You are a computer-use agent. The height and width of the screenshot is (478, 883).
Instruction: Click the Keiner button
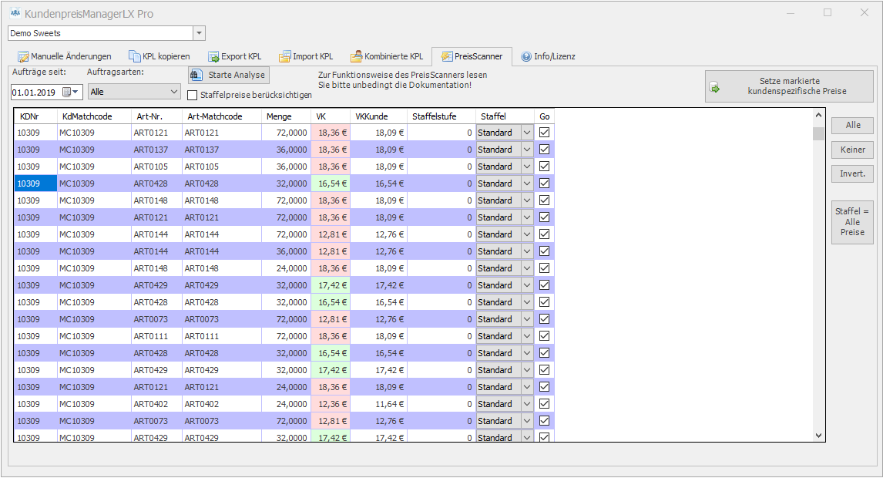[x=852, y=150]
